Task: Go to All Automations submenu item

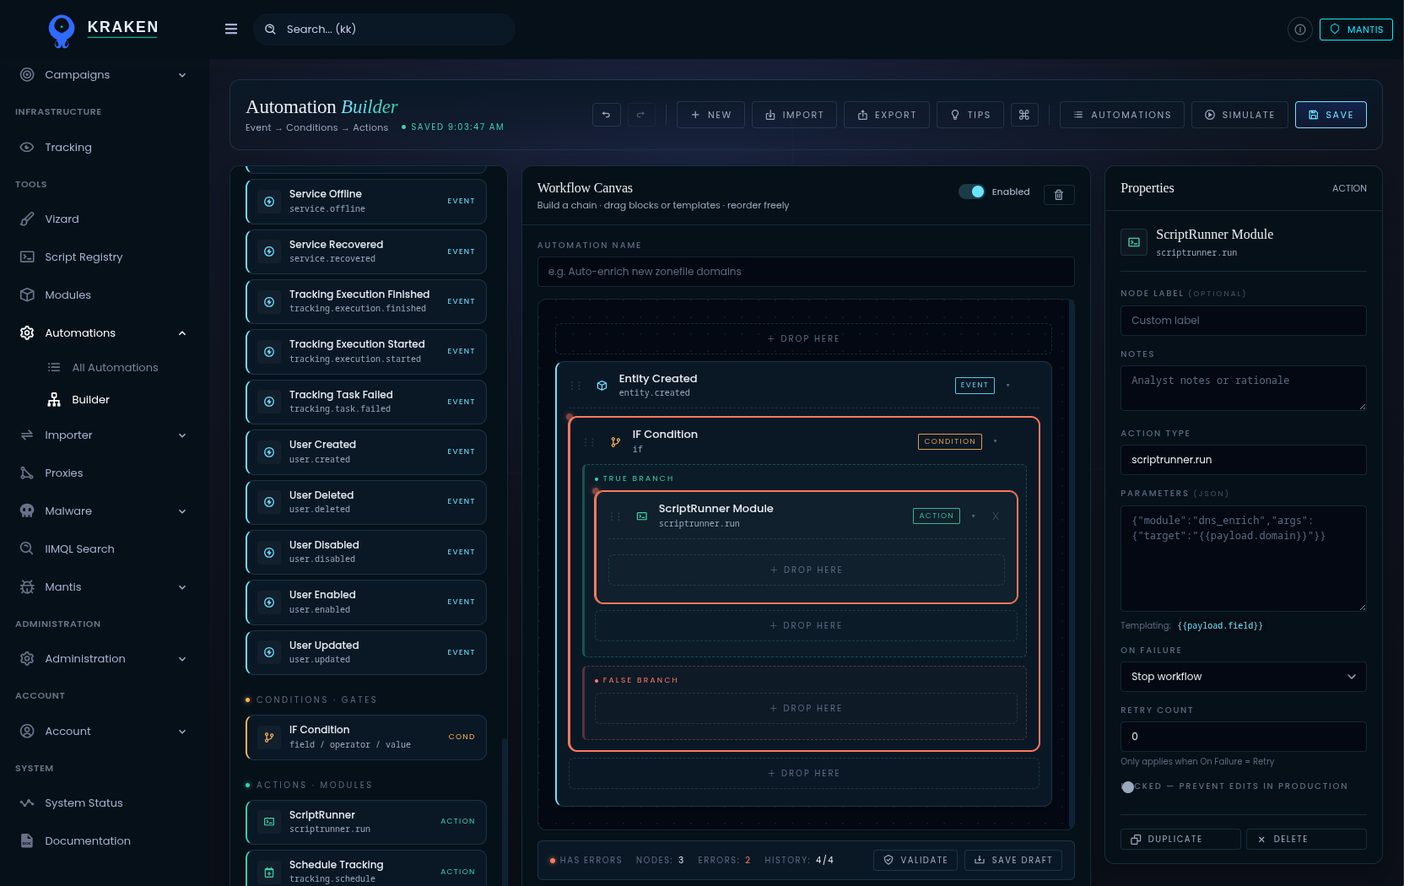Action: [115, 367]
